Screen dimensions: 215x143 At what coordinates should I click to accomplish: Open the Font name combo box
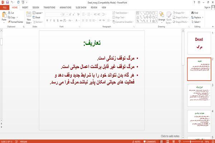(x=53, y=14)
